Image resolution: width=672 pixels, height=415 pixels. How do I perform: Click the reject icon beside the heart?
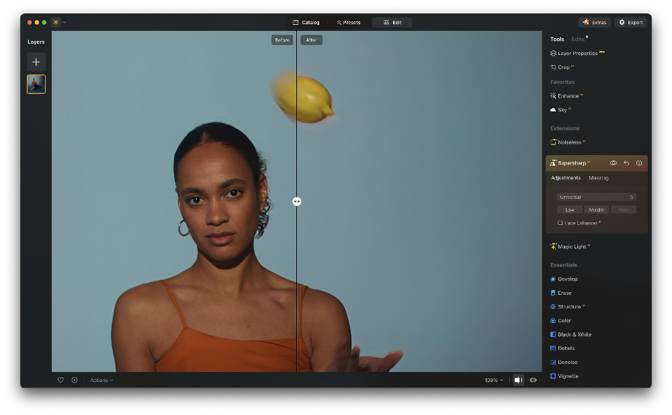click(75, 380)
